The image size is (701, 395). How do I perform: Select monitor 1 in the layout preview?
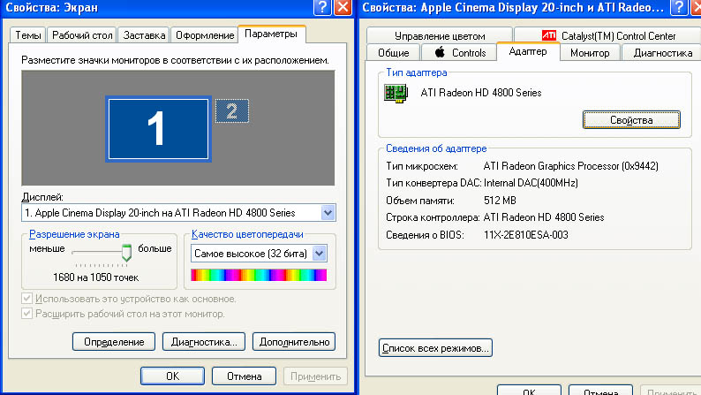coord(158,129)
